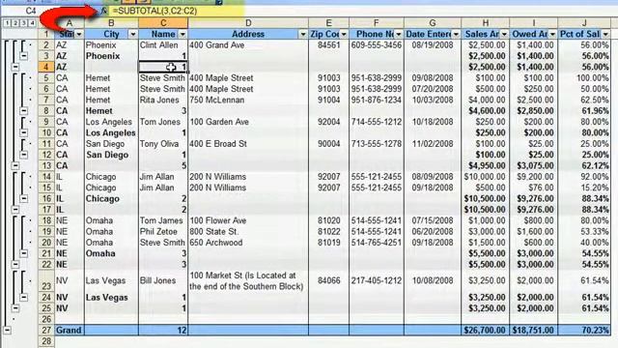The width and height of the screenshot is (618, 348).
Task: Click the address 650 Archwood
Action: click(248, 243)
